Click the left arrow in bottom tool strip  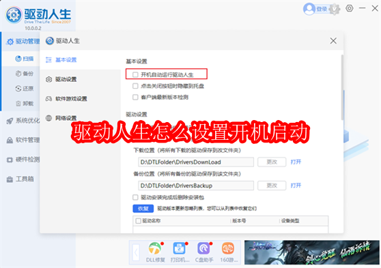pos(136,252)
